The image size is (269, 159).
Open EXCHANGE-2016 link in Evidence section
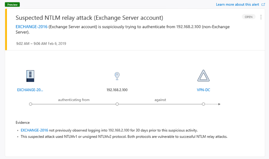click(x=34, y=130)
